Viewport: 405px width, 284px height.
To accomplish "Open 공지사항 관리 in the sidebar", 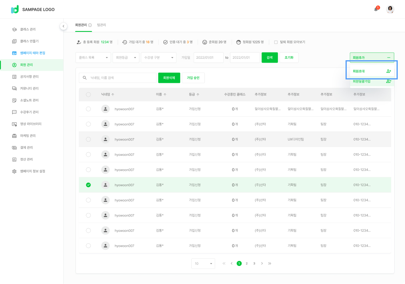I will (30, 77).
